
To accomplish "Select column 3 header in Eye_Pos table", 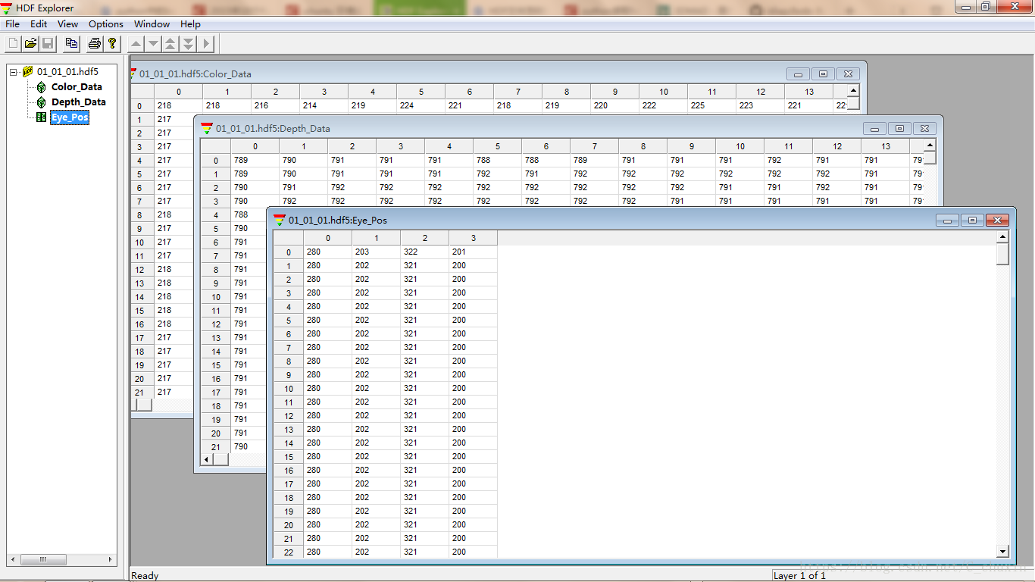I will 474,238.
